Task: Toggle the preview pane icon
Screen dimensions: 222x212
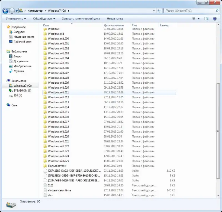Action: pos(206,19)
